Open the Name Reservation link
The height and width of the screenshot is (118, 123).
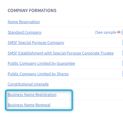[x=24, y=22]
